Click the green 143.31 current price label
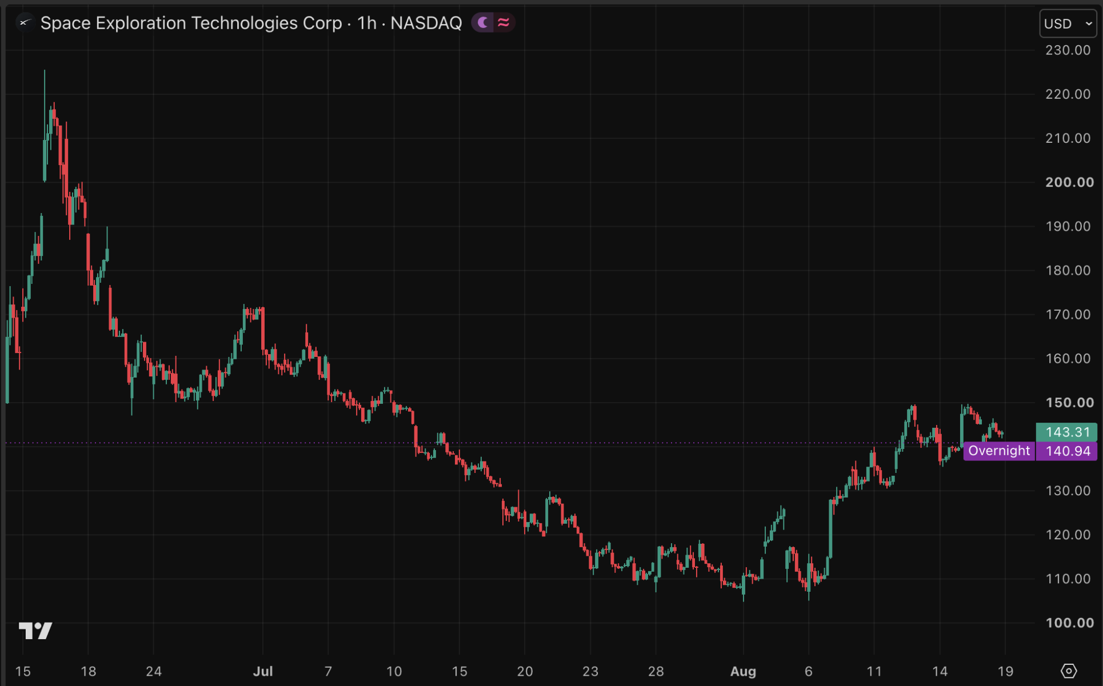This screenshot has height=686, width=1103. coord(1066,432)
